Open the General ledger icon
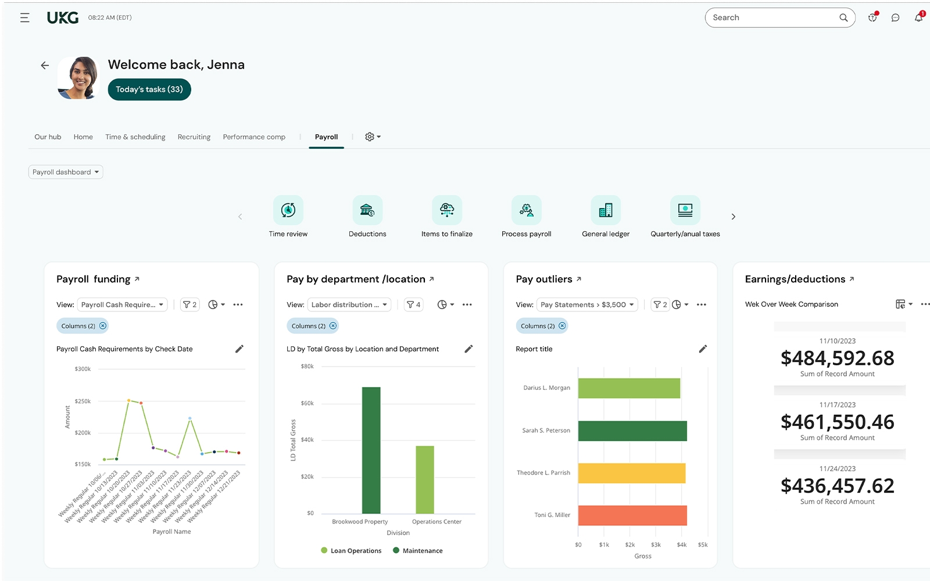Screen dimensions: 930x581 point(606,210)
